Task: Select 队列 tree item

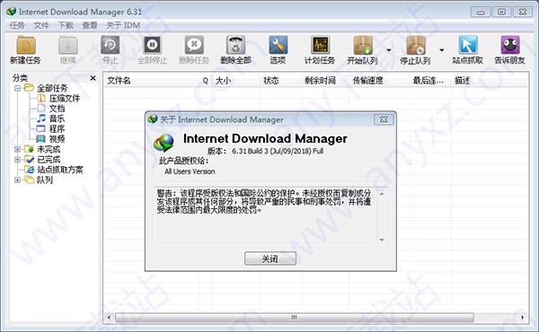Action: [x=39, y=179]
